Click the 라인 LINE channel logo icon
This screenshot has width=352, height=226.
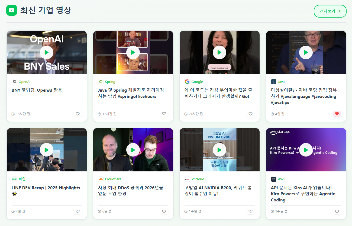click(x=14, y=179)
